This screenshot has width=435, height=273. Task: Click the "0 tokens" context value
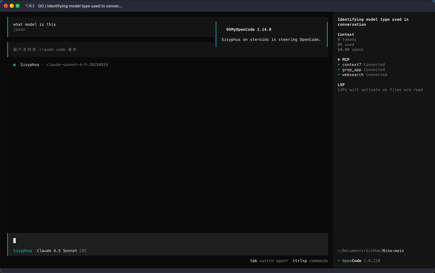pyautogui.click(x=347, y=39)
